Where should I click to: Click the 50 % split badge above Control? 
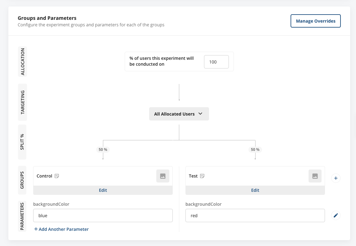coord(103,150)
